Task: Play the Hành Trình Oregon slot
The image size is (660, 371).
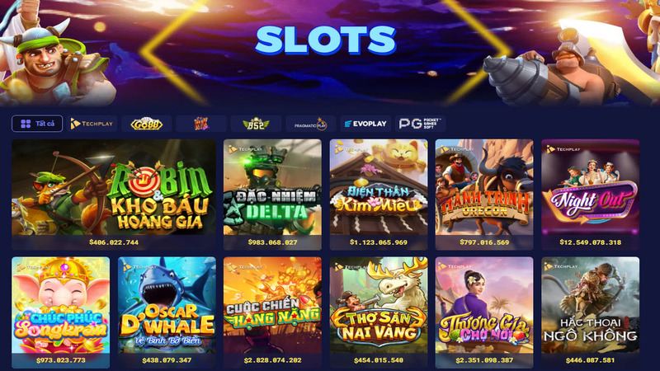Action: (x=484, y=195)
